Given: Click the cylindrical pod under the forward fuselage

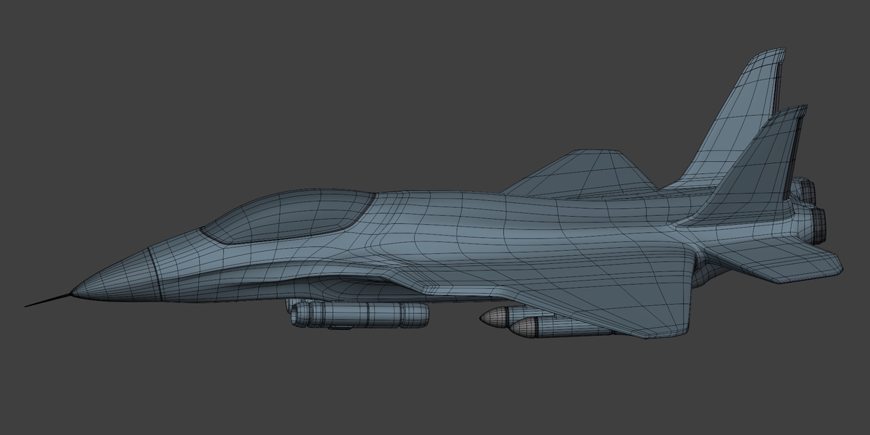Looking at the screenshot, I should pos(360,314).
